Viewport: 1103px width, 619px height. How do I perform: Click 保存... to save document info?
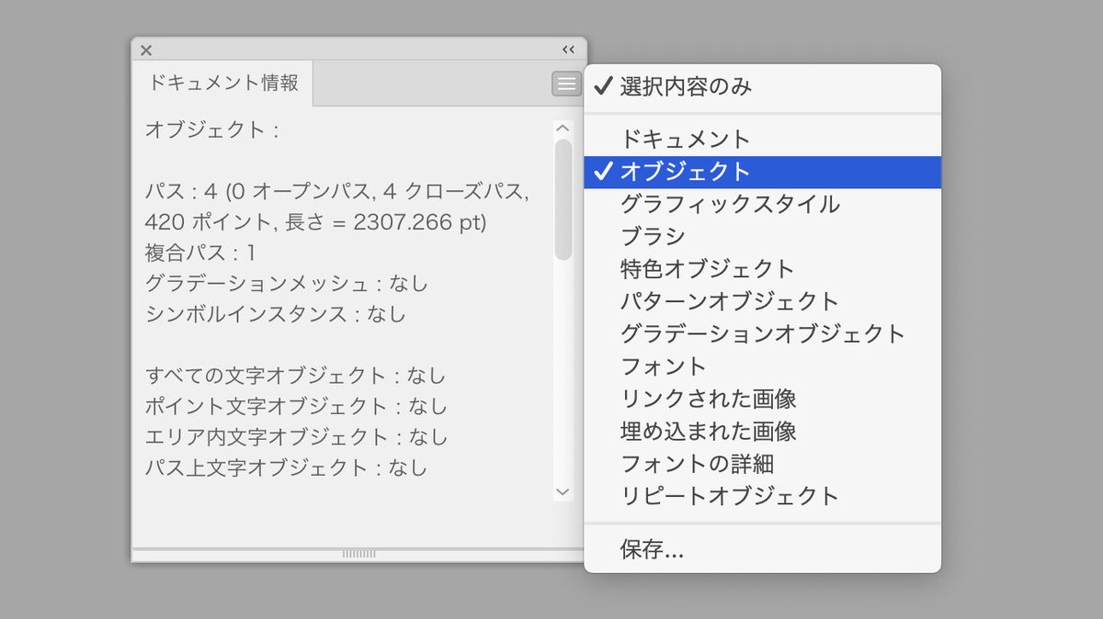click(763, 550)
